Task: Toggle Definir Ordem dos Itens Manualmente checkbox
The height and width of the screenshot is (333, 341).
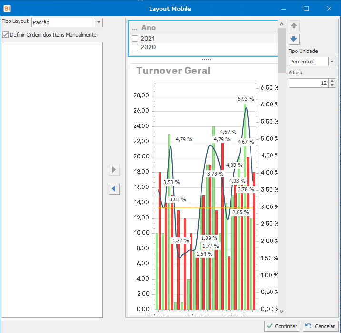Action: 6,35
